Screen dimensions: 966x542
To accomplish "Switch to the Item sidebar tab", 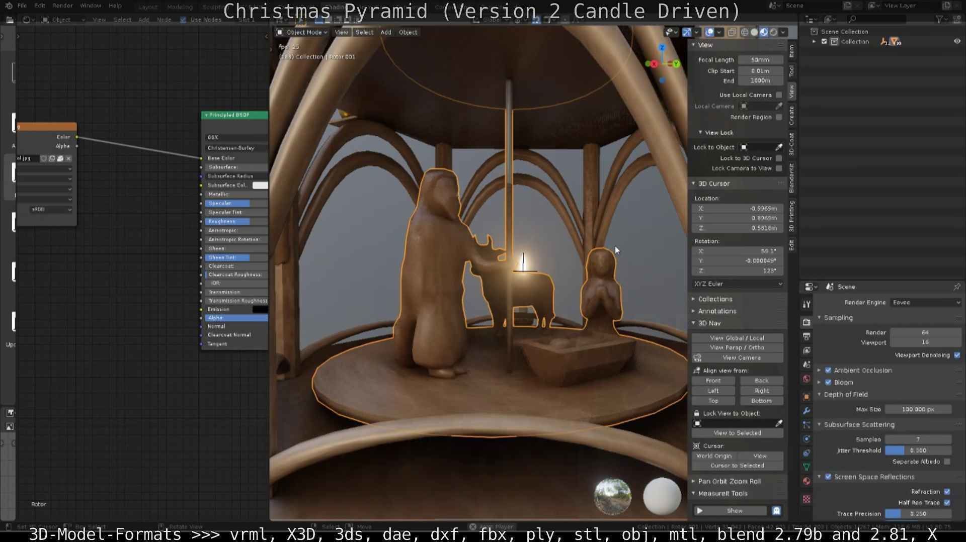I will pyautogui.click(x=791, y=51).
